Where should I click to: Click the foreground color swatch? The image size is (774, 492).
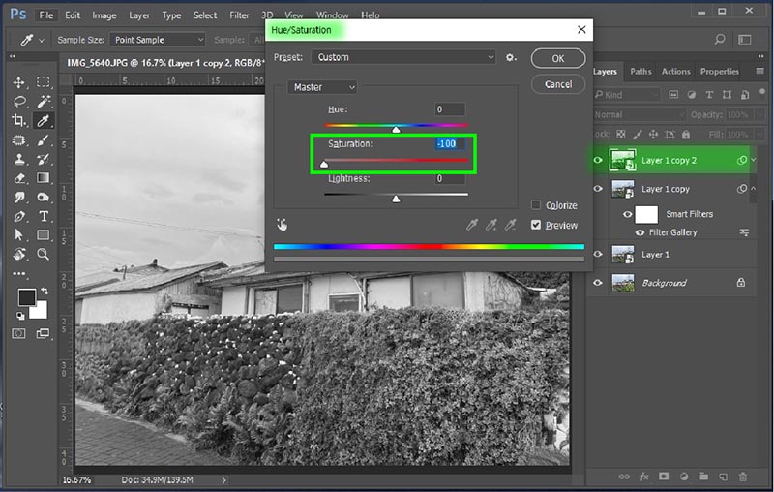coord(26,297)
